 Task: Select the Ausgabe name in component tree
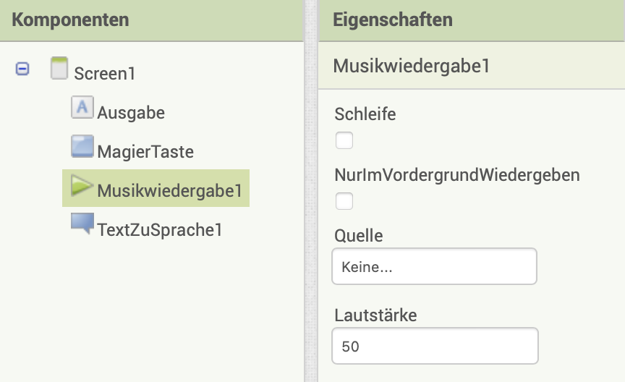(x=131, y=113)
